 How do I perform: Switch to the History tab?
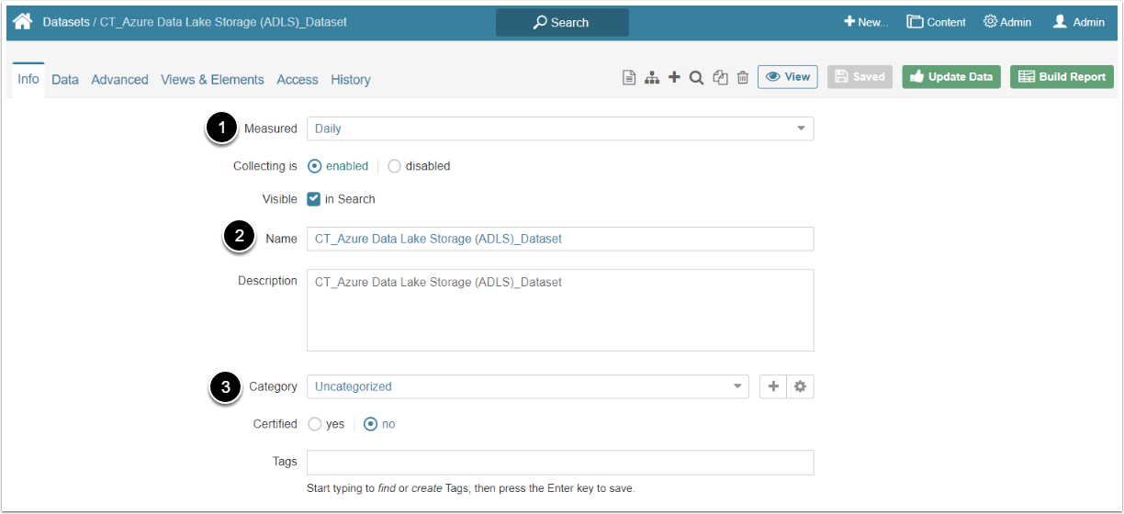(x=351, y=80)
